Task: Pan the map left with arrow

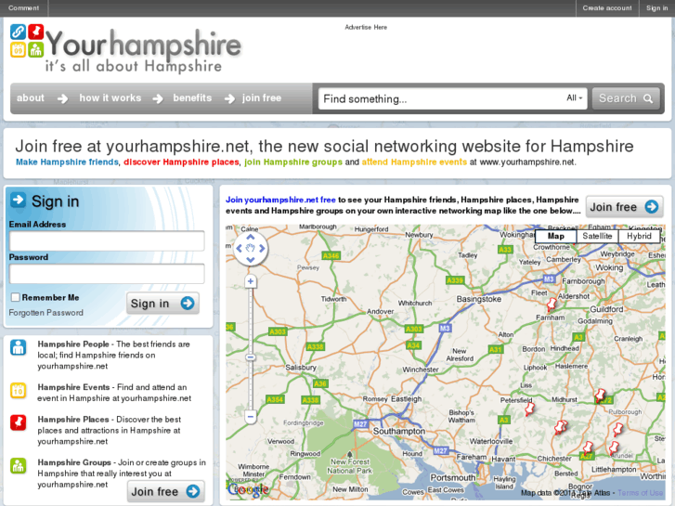Action: (240, 249)
